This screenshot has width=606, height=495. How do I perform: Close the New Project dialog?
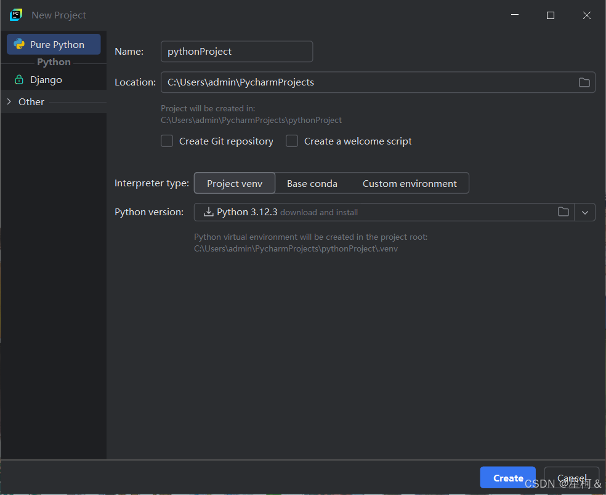[x=587, y=15]
